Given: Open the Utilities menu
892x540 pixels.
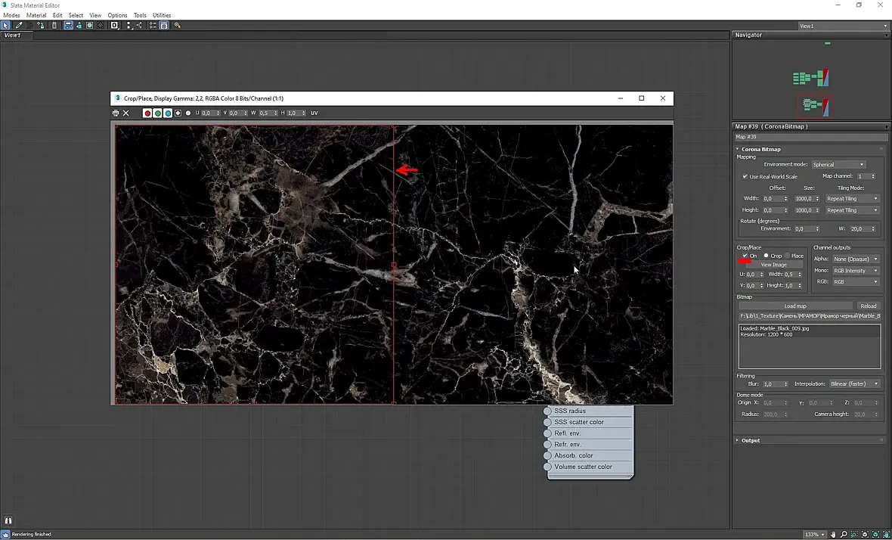Looking at the screenshot, I should [x=162, y=15].
